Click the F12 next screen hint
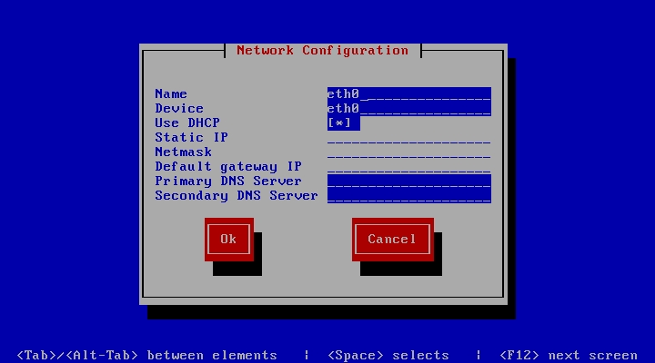This screenshot has height=363, width=655. pos(569,355)
